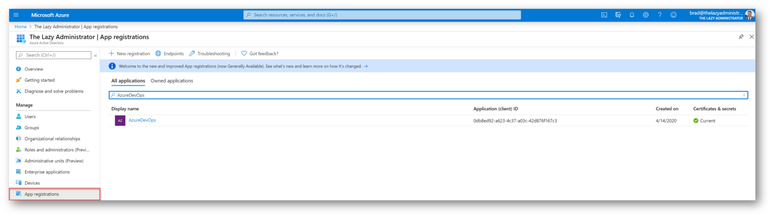Open Overview in the sidebar

pos(34,69)
